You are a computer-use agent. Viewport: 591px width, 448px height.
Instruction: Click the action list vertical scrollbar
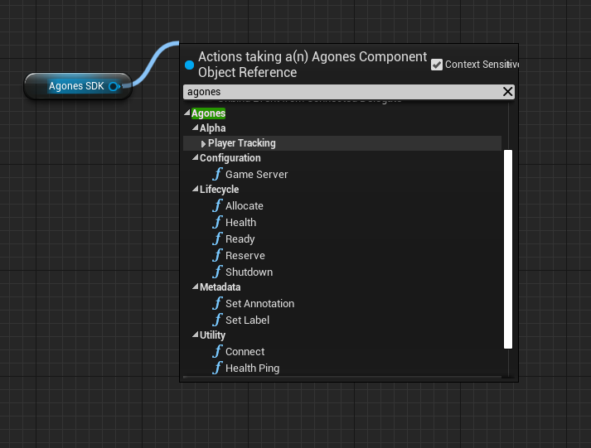(509, 248)
